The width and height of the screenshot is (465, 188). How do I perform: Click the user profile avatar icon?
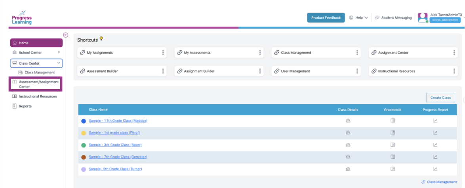click(423, 18)
